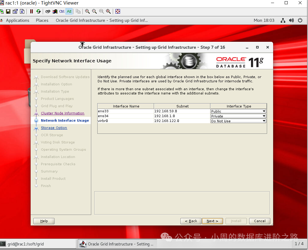Click the save connection floppy icon
Viewport: 308px width, 250px height.
coord(8,12)
